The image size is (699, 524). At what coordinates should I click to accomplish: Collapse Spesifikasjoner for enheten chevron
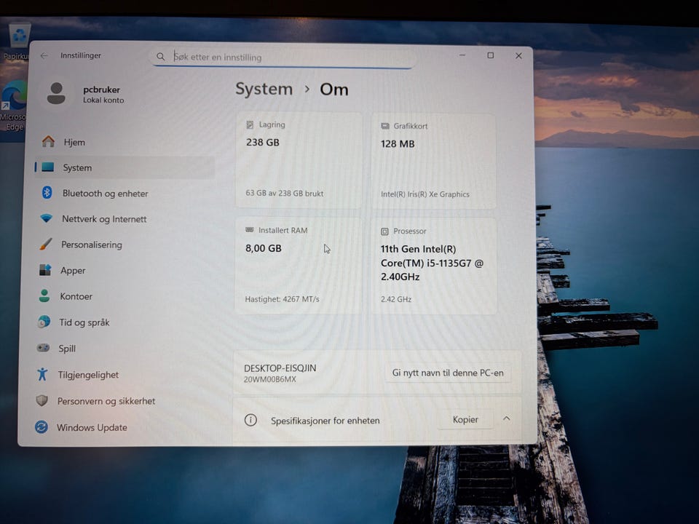coord(507,418)
